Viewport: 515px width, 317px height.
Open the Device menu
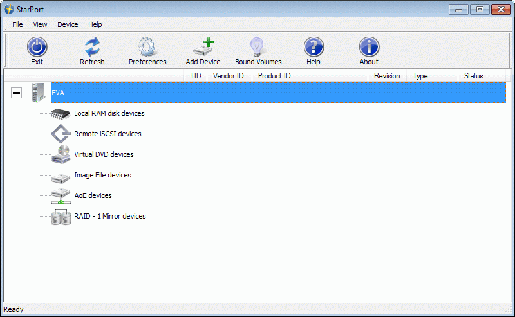point(68,24)
